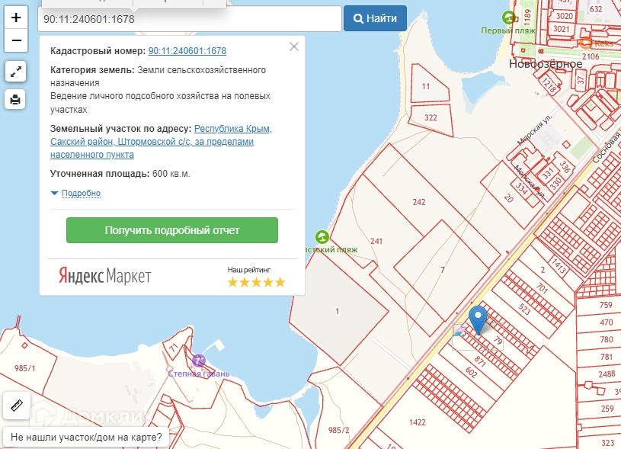Select parcel 242 on the map
Screen dimensions: 621x449
coord(419,202)
